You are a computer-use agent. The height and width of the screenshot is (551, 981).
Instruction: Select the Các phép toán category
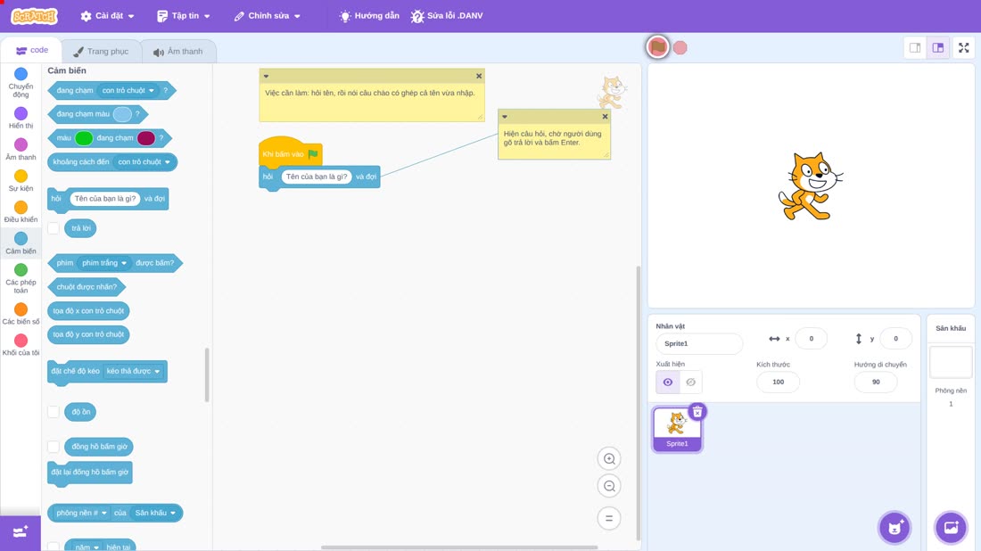pos(21,278)
